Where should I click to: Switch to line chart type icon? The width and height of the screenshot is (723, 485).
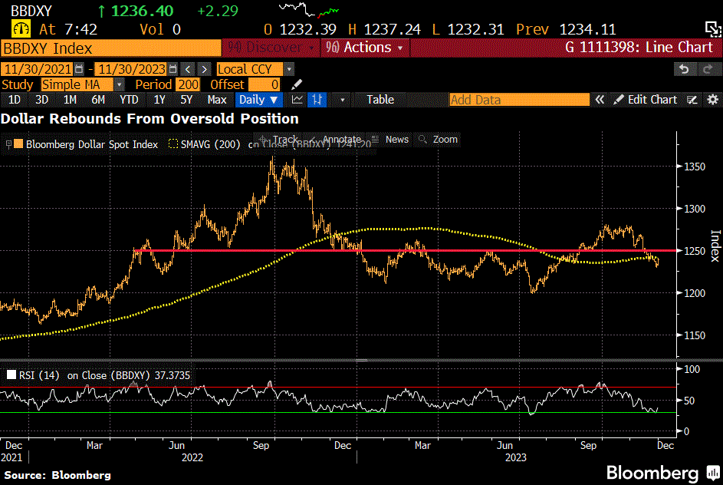tap(297, 100)
